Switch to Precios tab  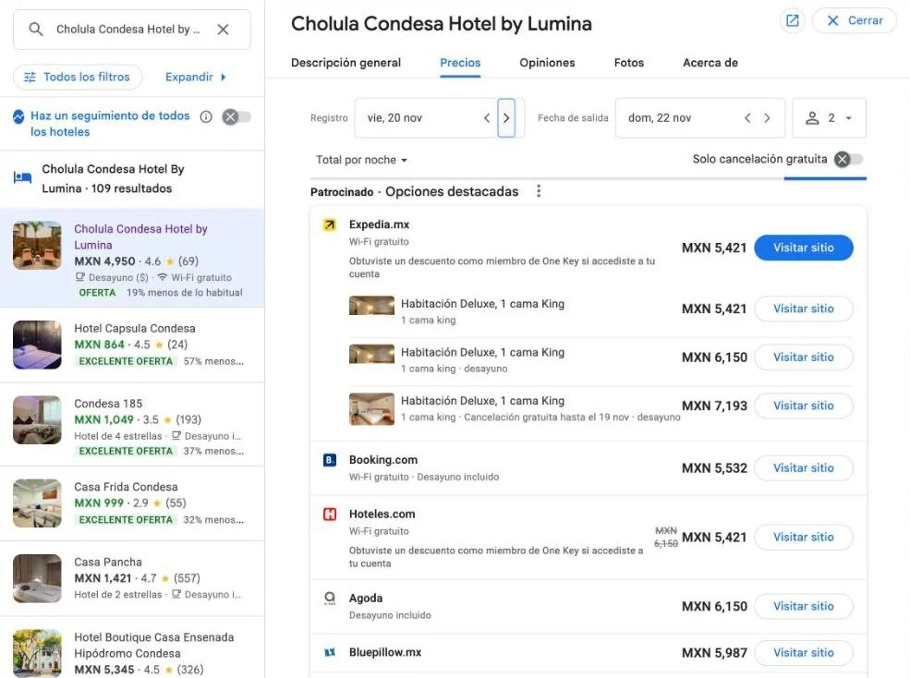click(x=460, y=63)
